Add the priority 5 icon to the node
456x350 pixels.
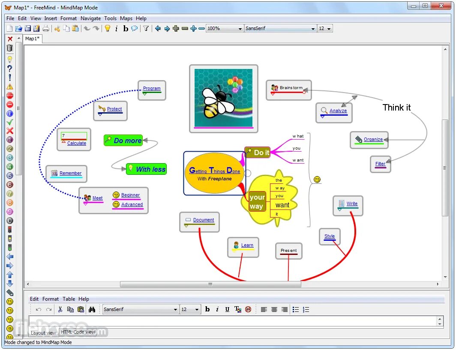pos(9,176)
